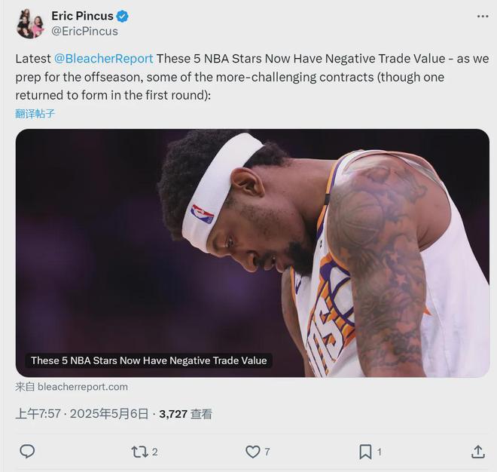Click the reply speech bubble icon

pos(27,452)
